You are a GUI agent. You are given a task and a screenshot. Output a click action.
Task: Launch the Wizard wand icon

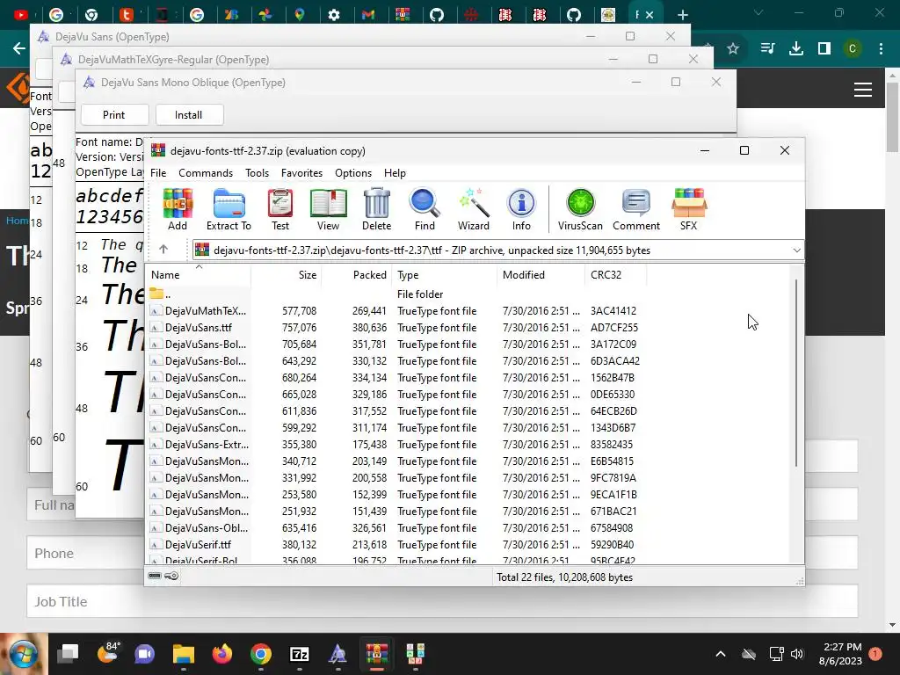click(474, 209)
